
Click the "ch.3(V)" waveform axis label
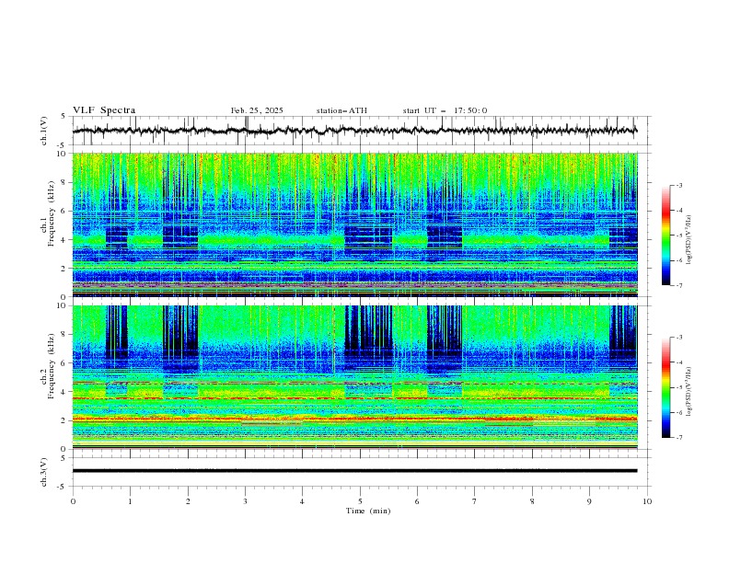tap(44, 472)
